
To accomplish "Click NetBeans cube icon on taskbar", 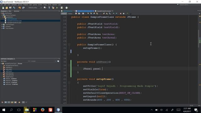I will (58, 110).
